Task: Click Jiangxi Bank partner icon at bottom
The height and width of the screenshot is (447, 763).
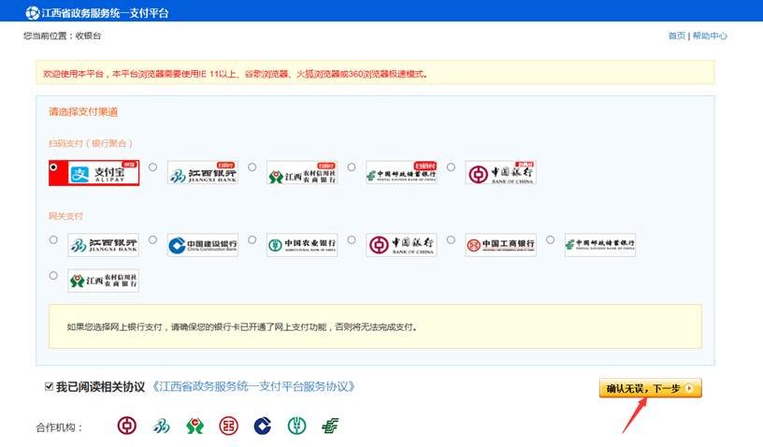Action: tap(161, 426)
